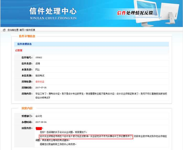The width and height of the screenshot is (183, 150).
Task: Click the 信件处理中心 banner title
Action: click(x=53, y=11)
